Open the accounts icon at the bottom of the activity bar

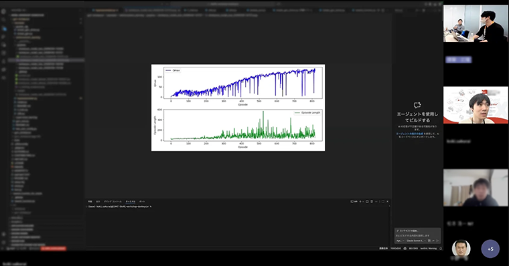pos(3,234)
